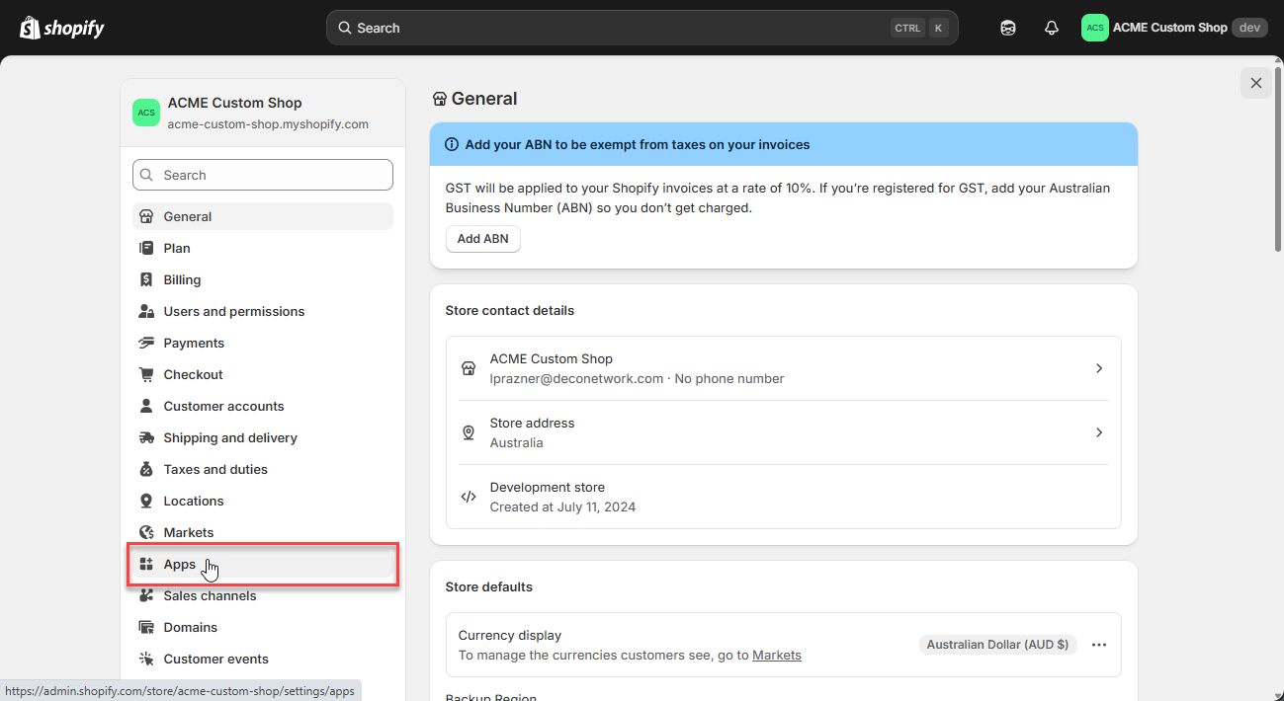This screenshot has width=1284, height=701.
Task: Select Locations in settings menu
Action: point(263,501)
